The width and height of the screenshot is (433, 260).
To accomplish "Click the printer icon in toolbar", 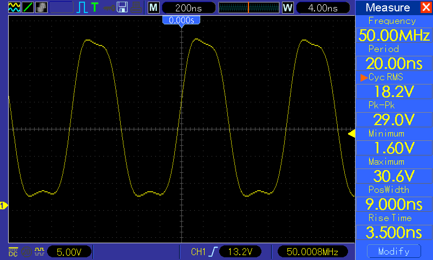I will coord(136,8).
